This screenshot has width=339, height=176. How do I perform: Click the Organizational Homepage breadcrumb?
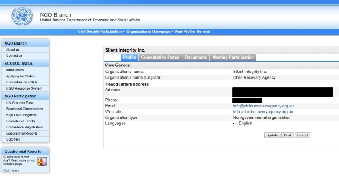pyautogui.click(x=148, y=31)
